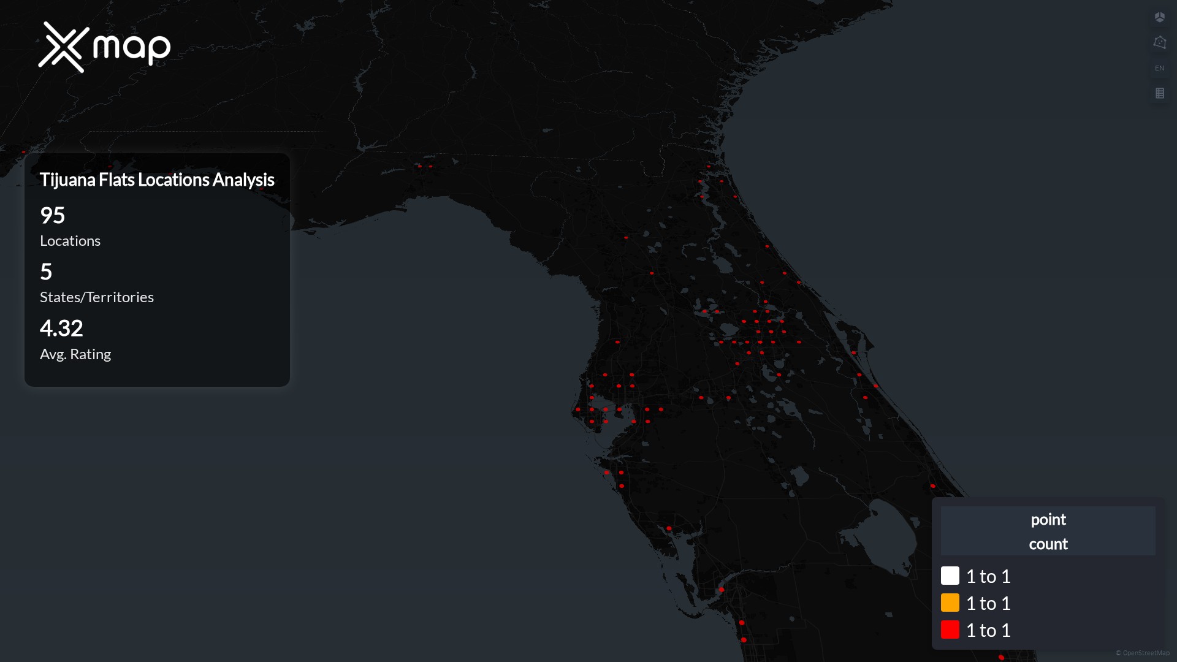
Task: Click the Tijuana Flats Locations Analysis title
Action: [157, 180]
